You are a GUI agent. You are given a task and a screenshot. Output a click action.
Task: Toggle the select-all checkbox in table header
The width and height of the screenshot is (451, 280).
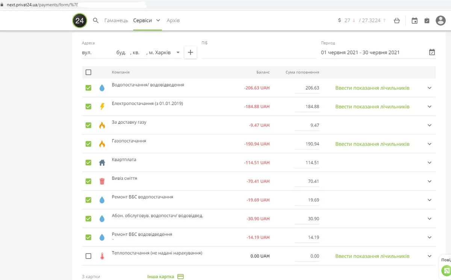(x=88, y=73)
